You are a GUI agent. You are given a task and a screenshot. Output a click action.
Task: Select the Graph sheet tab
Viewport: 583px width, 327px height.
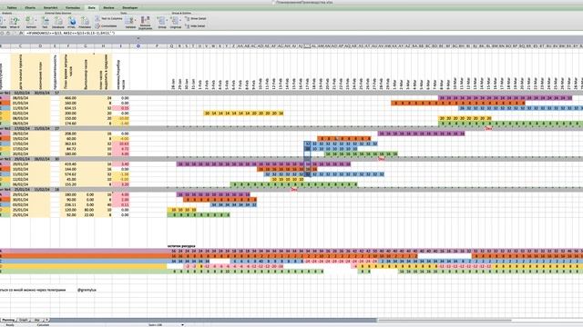pyautogui.click(x=24, y=320)
